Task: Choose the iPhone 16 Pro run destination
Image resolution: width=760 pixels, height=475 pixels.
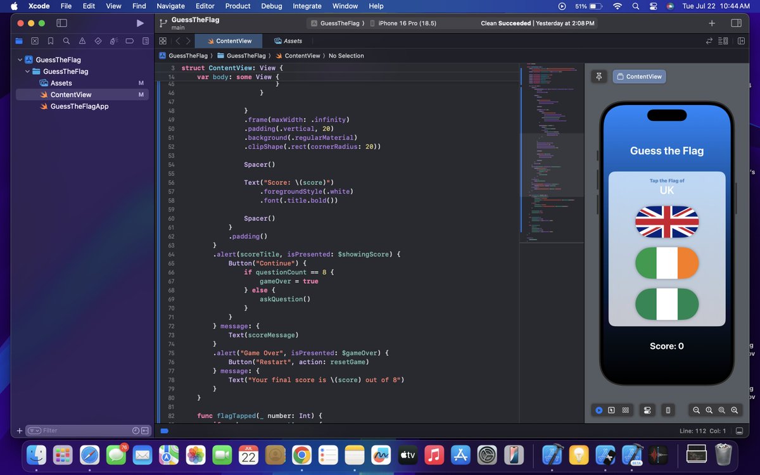Action: 403,23
